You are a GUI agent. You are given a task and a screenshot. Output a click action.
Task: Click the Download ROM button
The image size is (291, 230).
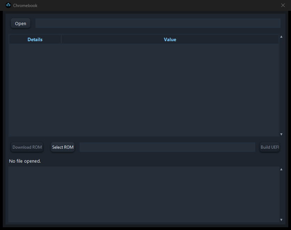point(27,147)
